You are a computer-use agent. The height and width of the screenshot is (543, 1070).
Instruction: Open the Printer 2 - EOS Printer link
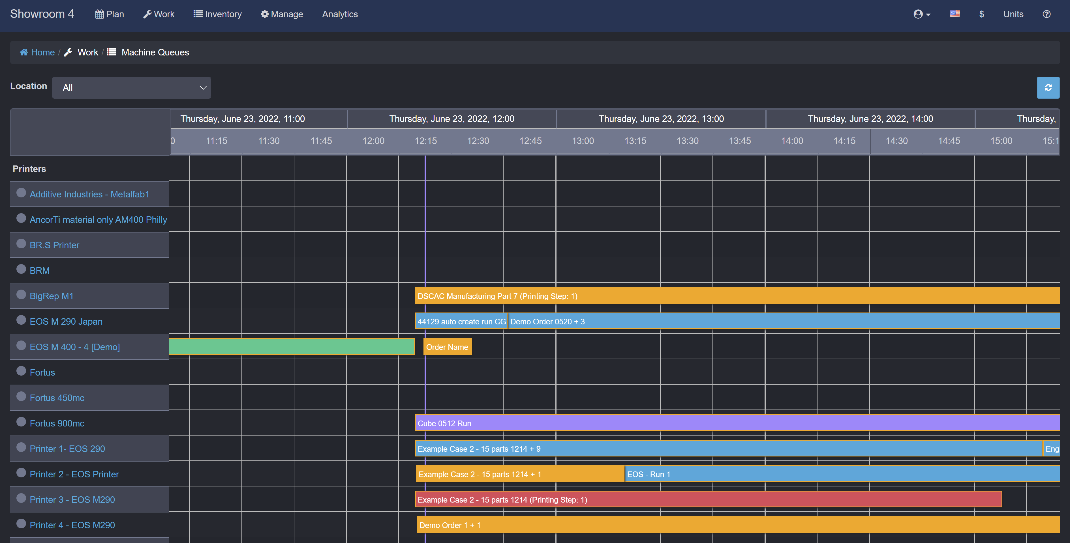pyautogui.click(x=74, y=474)
